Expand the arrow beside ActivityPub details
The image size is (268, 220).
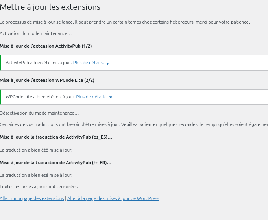point(107,63)
